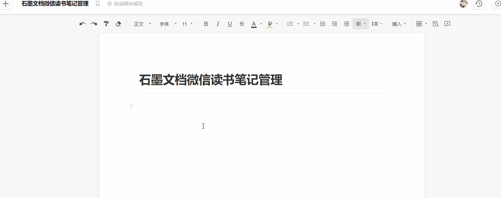Click the user avatar picture
Viewport: 501px width, 198px height.
click(463, 4)
